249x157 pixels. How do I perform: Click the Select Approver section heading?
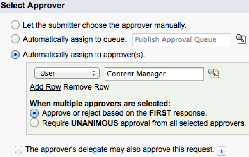(33, 5)
